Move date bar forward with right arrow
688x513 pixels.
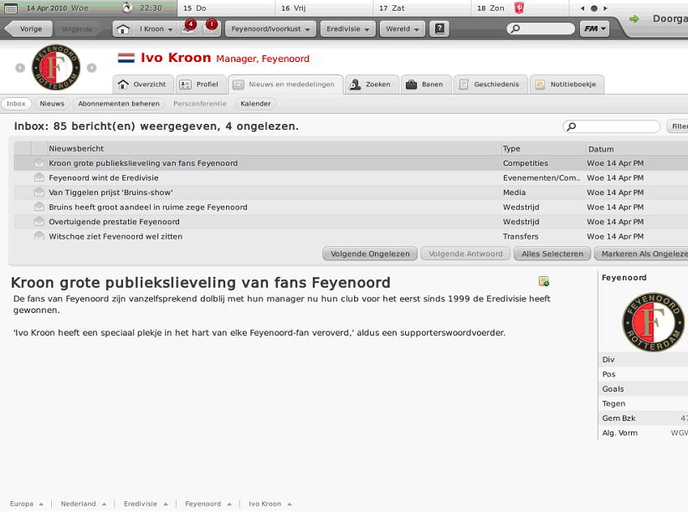pyautogui.click(x=605, y=8)
